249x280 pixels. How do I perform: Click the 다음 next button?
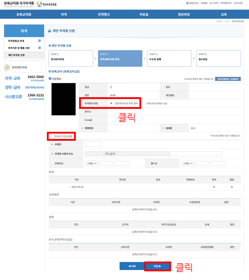point(157,266)
